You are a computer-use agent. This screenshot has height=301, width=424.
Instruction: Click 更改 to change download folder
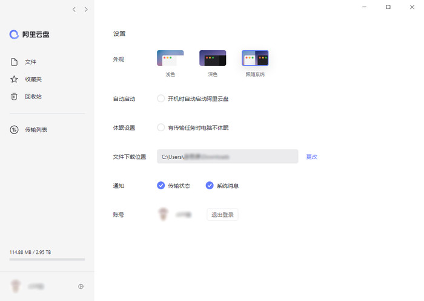[x=311, y=157]
